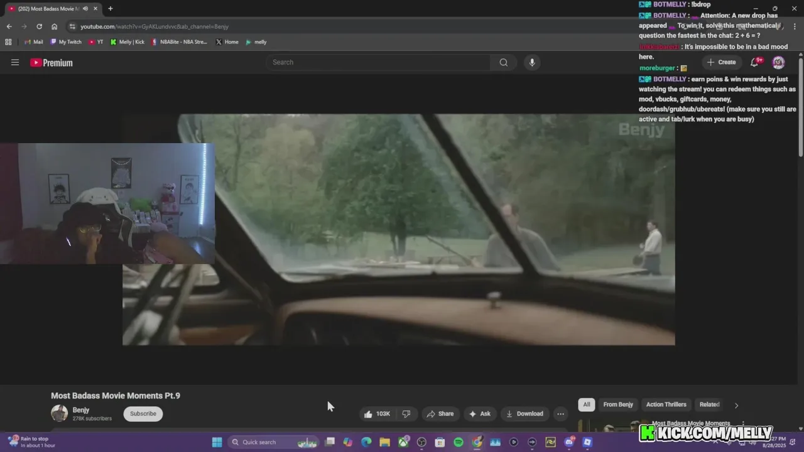Image resolution: width=804 pixels, height=452 pixels.
Task: Dislike this video
Action: pos(406,414)
